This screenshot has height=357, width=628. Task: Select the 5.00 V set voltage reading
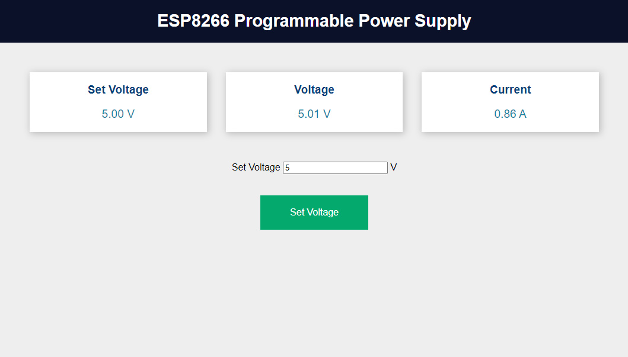pyautogui.click(x=118, y=114)
